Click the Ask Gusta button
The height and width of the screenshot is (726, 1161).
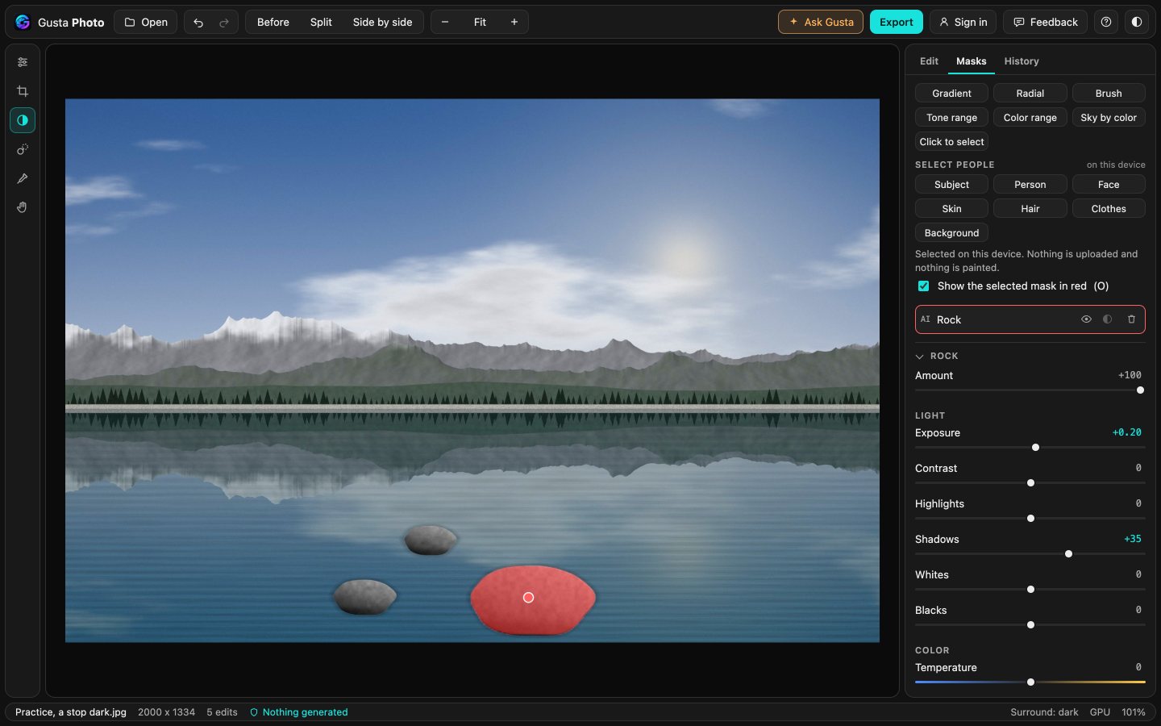click(821, 23)
